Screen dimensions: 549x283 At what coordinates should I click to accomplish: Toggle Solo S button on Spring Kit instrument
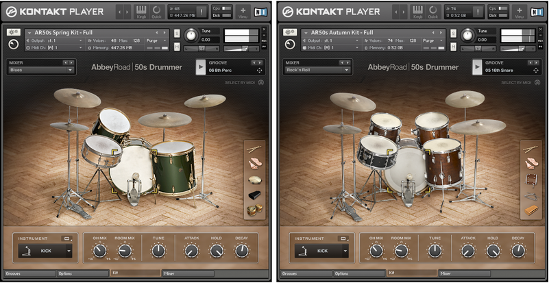(x=177, y=33)
